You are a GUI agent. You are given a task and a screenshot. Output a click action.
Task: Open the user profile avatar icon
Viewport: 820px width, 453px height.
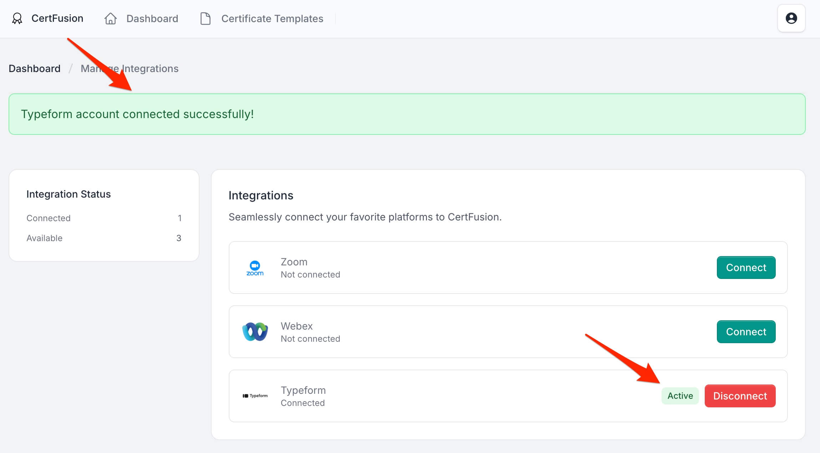click(791, 18)
